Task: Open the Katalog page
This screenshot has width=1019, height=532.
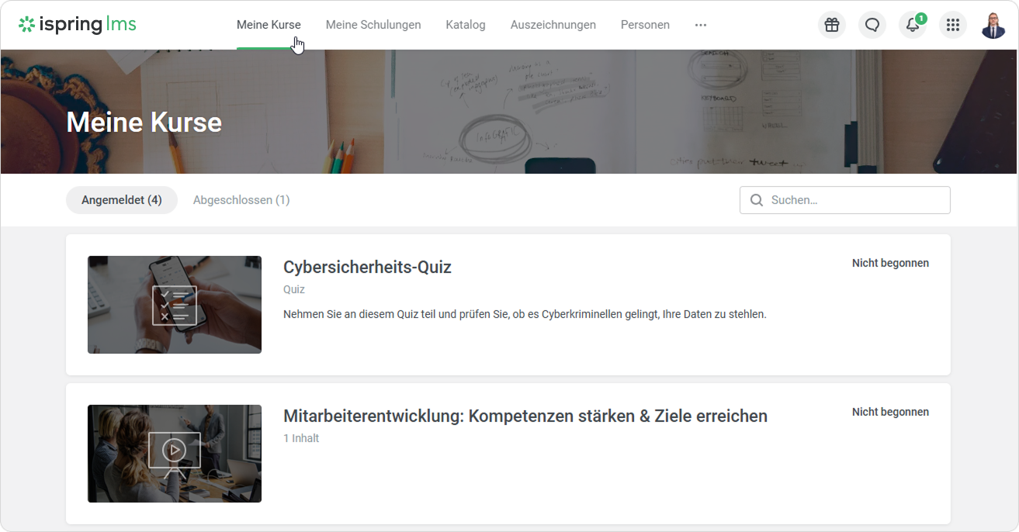Action: (466, 25)
